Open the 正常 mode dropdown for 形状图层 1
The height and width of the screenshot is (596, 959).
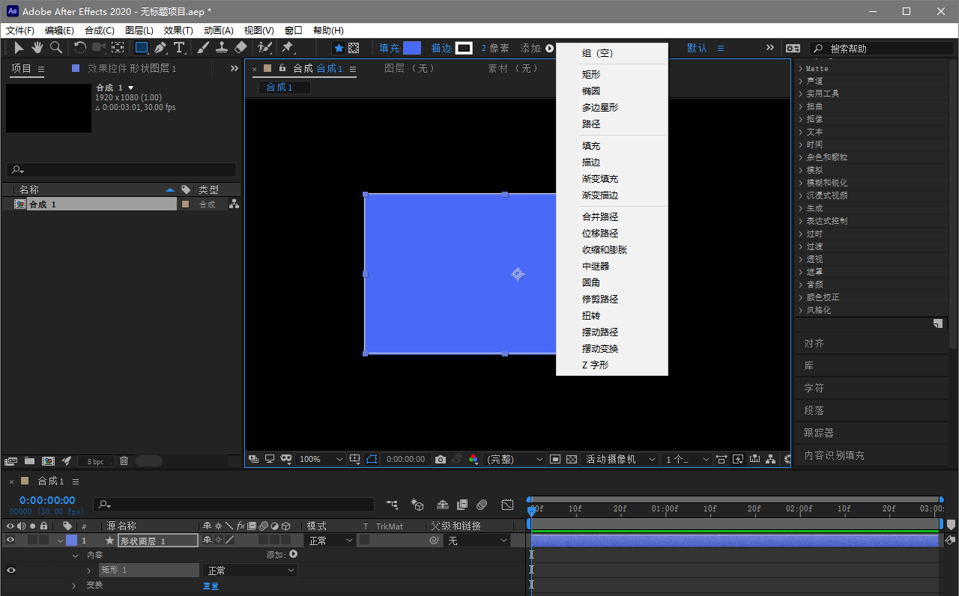click(x=330, y=540)
